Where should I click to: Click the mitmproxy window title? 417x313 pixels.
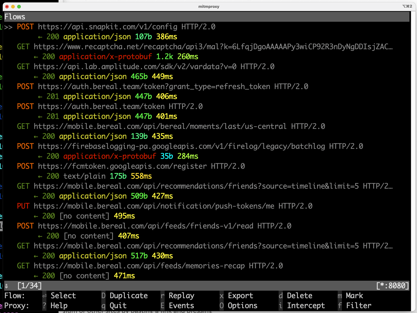point(209,6)
